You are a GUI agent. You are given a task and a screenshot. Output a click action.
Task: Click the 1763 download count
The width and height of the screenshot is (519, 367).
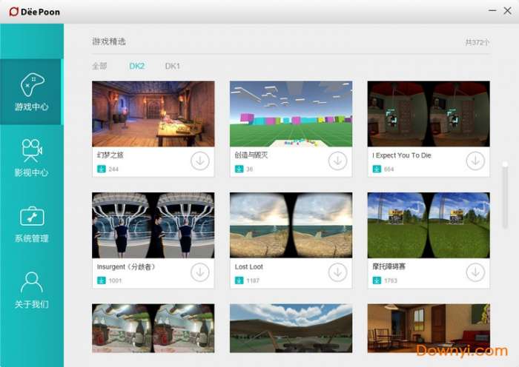[391, 280]
